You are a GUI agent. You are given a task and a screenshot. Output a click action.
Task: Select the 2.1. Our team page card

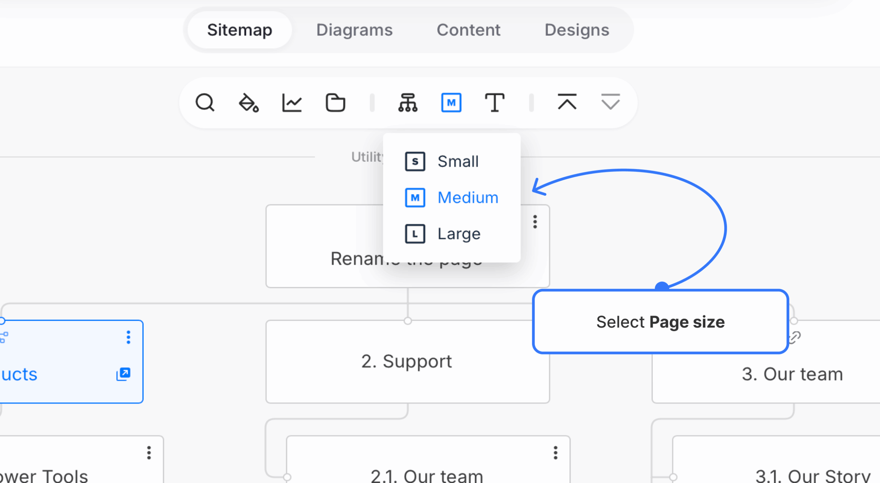(428, 460)
